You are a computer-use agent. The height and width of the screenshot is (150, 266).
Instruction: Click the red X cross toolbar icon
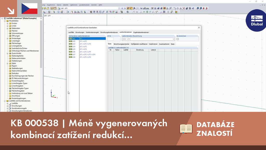click(x=184, y=8)
